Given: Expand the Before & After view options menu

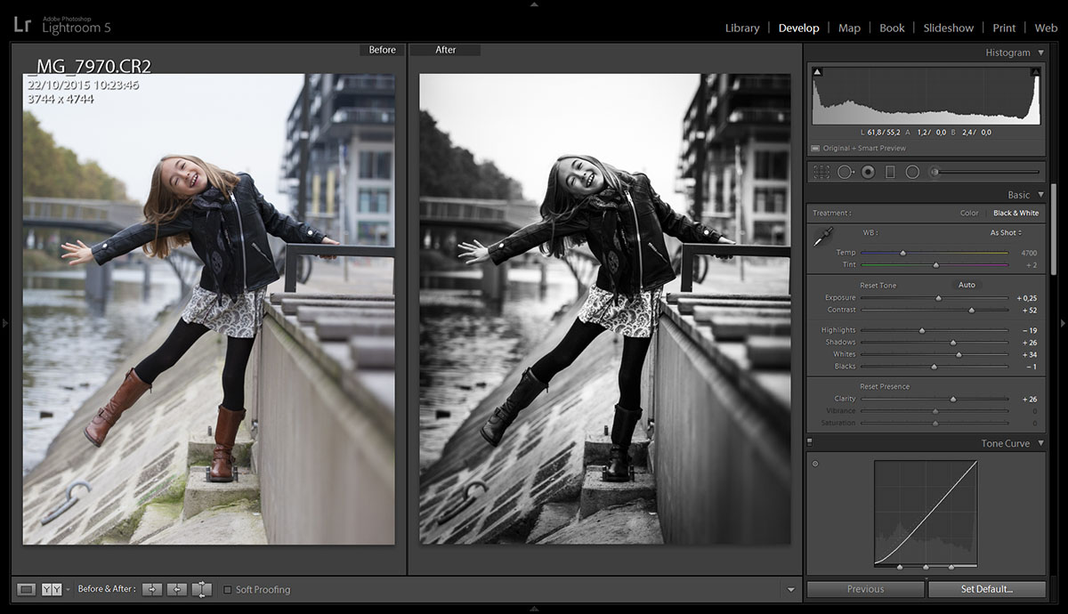Looking at the screenshot, I should 68,588.
